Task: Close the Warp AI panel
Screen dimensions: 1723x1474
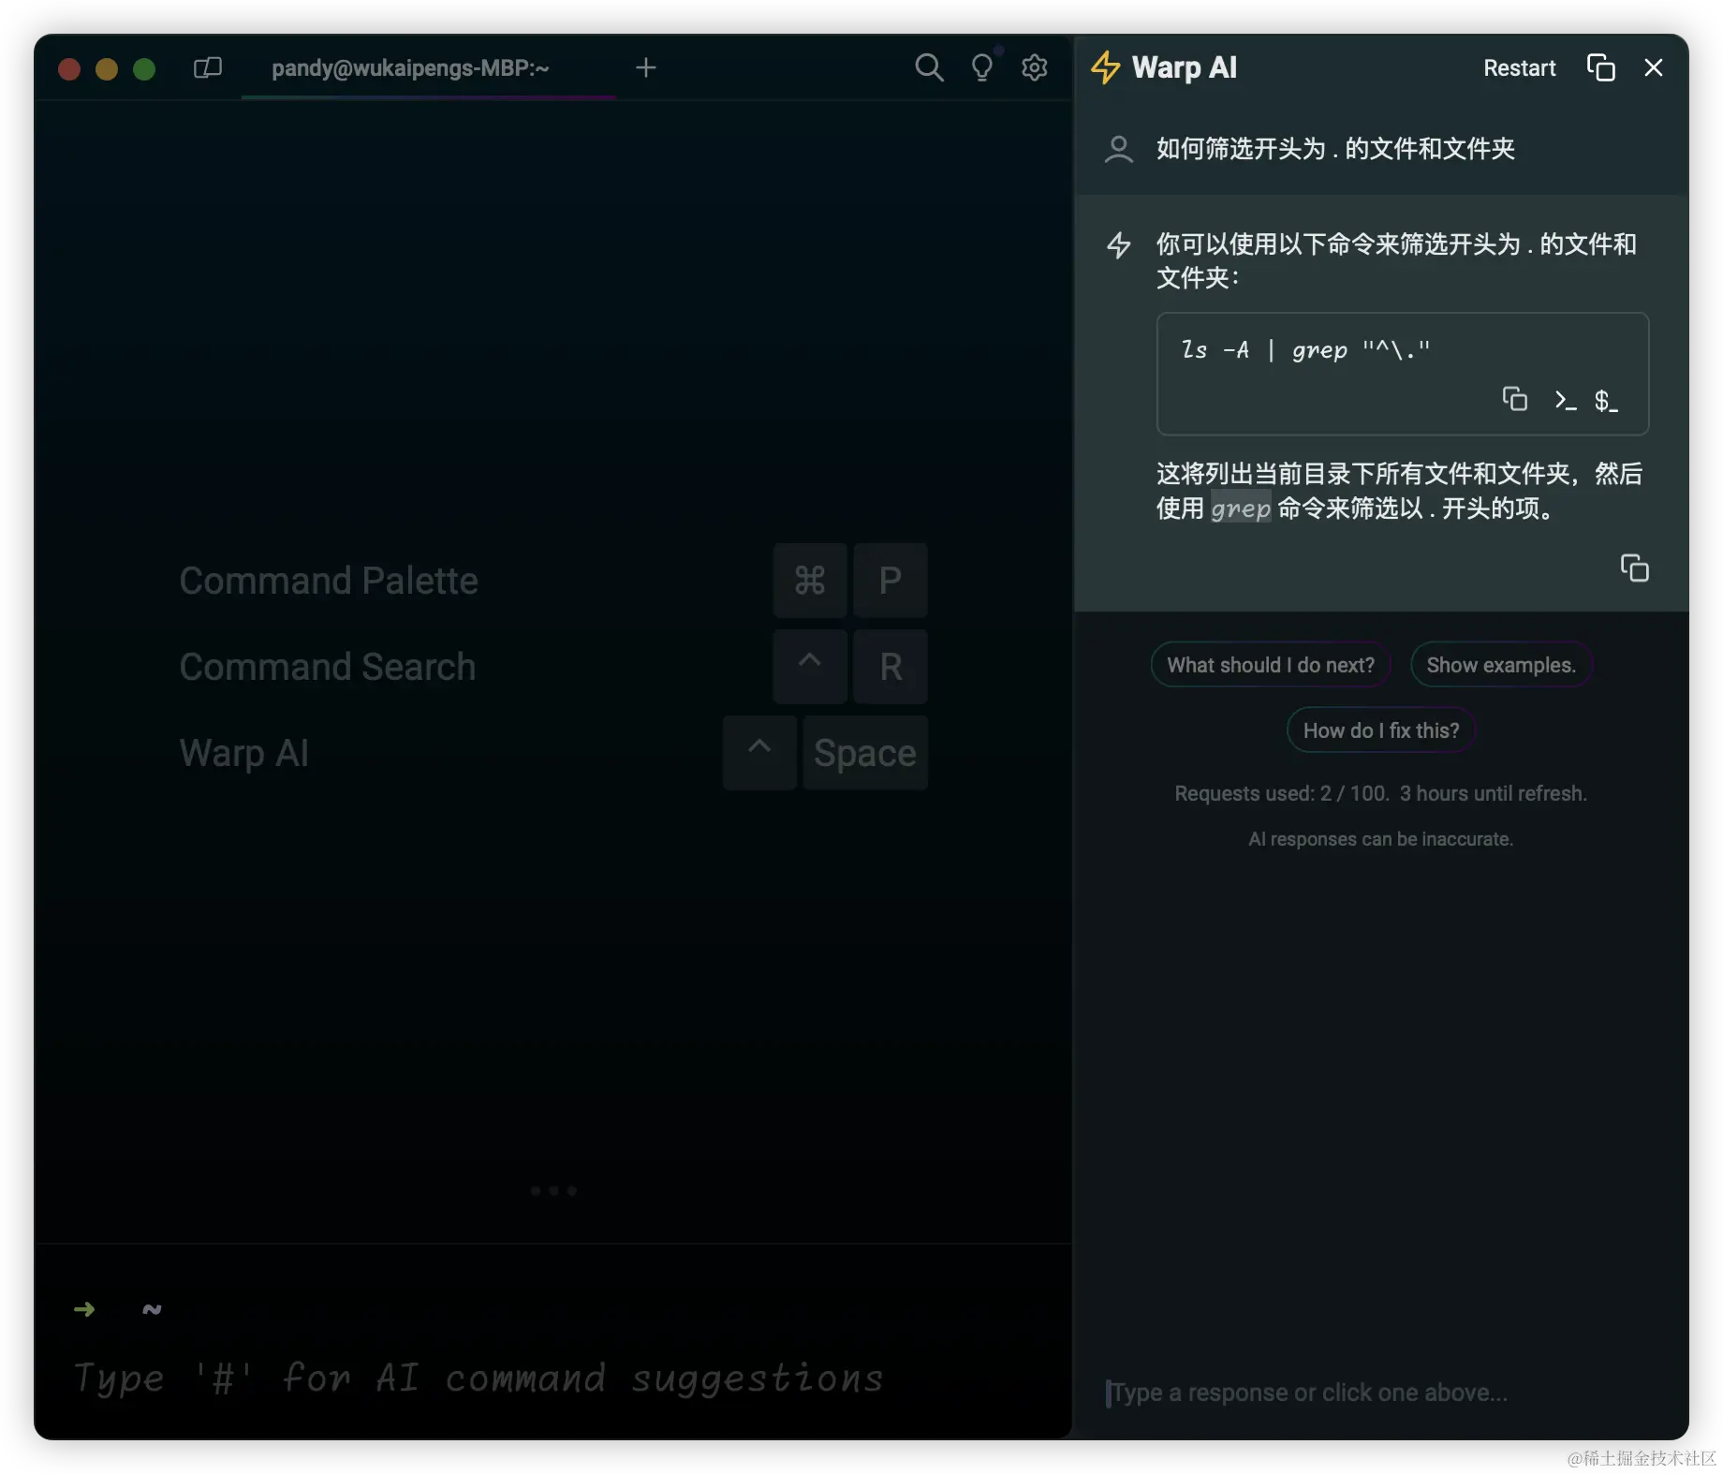Action: (x=1654, y=67)
